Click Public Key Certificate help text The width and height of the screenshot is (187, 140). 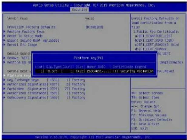[156, 32]
